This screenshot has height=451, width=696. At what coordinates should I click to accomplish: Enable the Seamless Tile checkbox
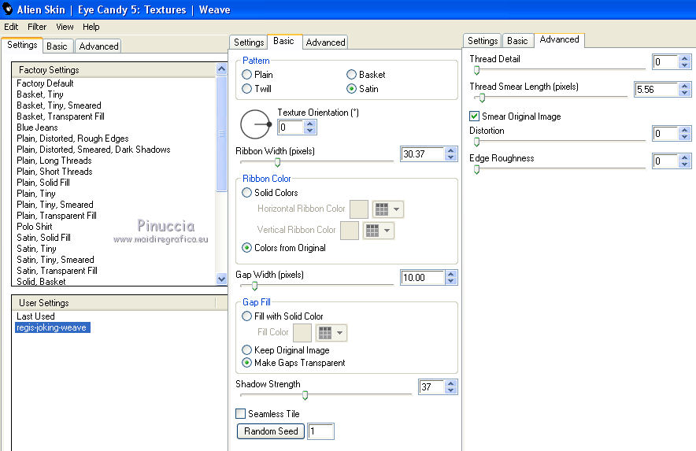tap(241, 414)
